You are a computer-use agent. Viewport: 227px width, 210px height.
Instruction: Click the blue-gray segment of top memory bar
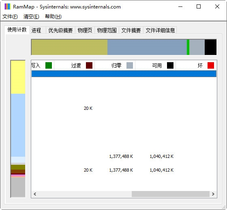click(x=147, y=47)
